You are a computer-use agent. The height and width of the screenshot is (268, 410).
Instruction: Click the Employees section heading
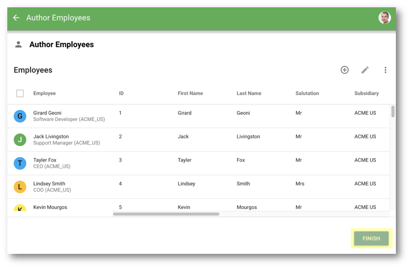(x=33, y=70)
